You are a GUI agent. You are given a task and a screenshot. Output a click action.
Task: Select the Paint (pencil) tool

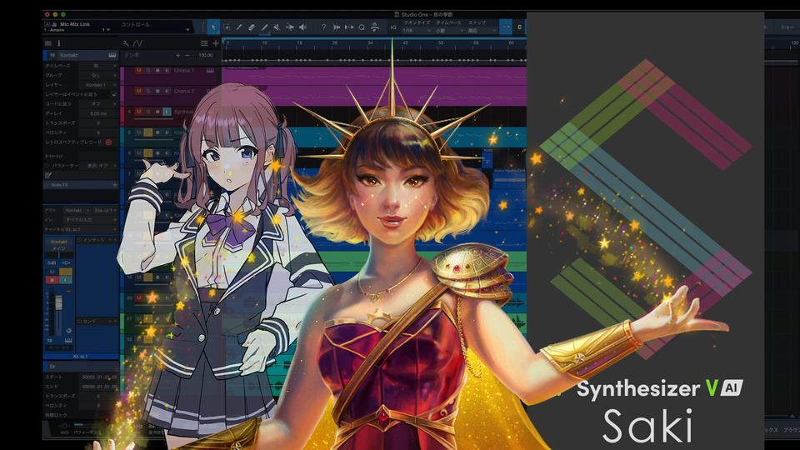(x=264, y=27)
